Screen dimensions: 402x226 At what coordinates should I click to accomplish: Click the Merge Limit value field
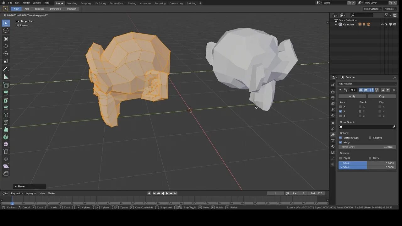coord(367,147)
